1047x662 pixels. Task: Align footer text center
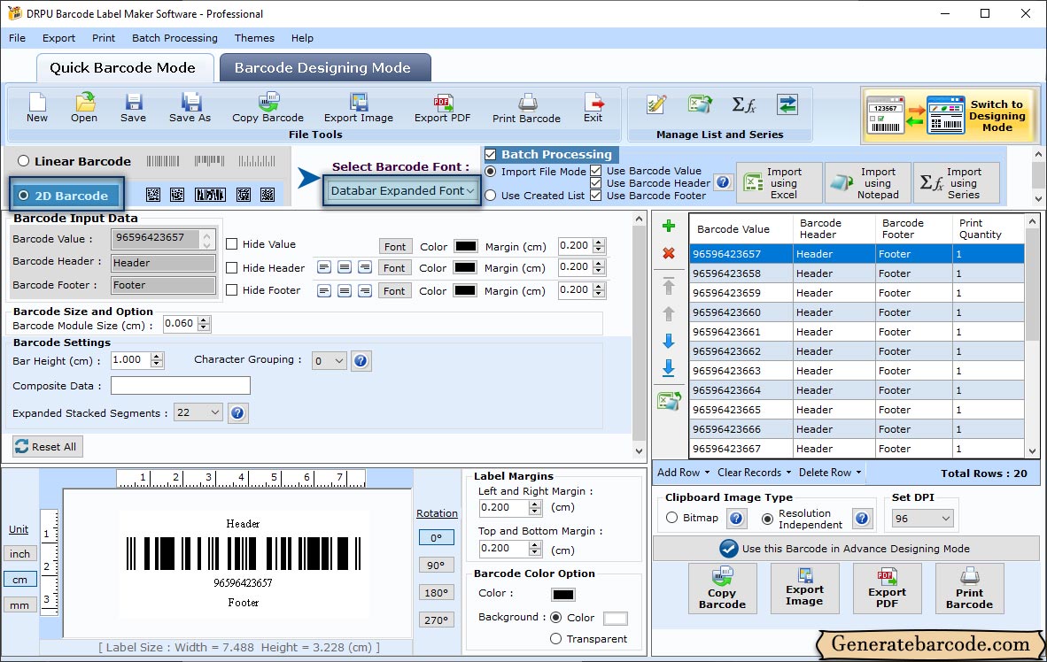tap(345, 290)
